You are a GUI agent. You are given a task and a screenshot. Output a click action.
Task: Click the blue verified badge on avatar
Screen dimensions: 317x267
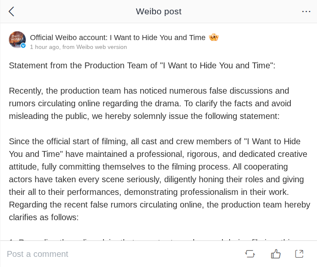tap(23, 46)
